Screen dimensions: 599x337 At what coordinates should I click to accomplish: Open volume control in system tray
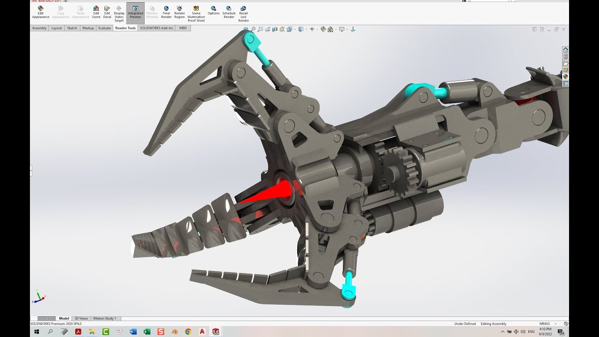(x=523, y=332)
